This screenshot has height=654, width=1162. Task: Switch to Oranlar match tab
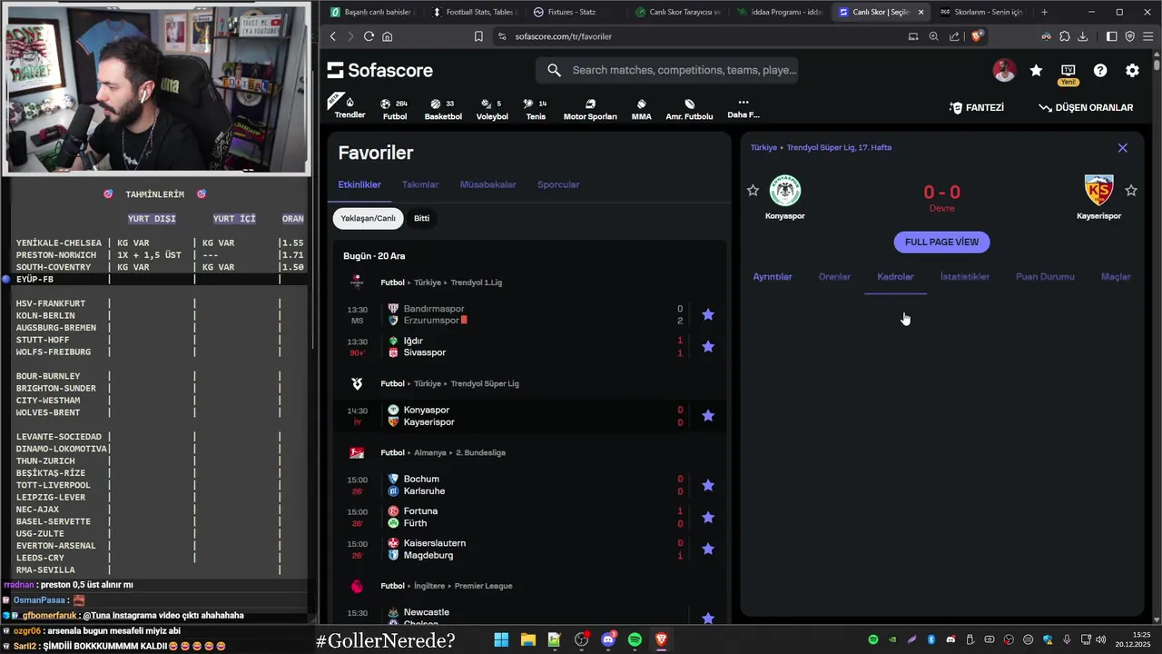pos(834,276)
